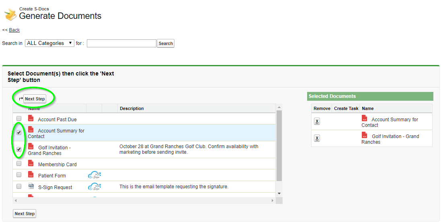Click the top Next Step button
Viewport: 441px width, 222px height.
click(x=35, y=99)
